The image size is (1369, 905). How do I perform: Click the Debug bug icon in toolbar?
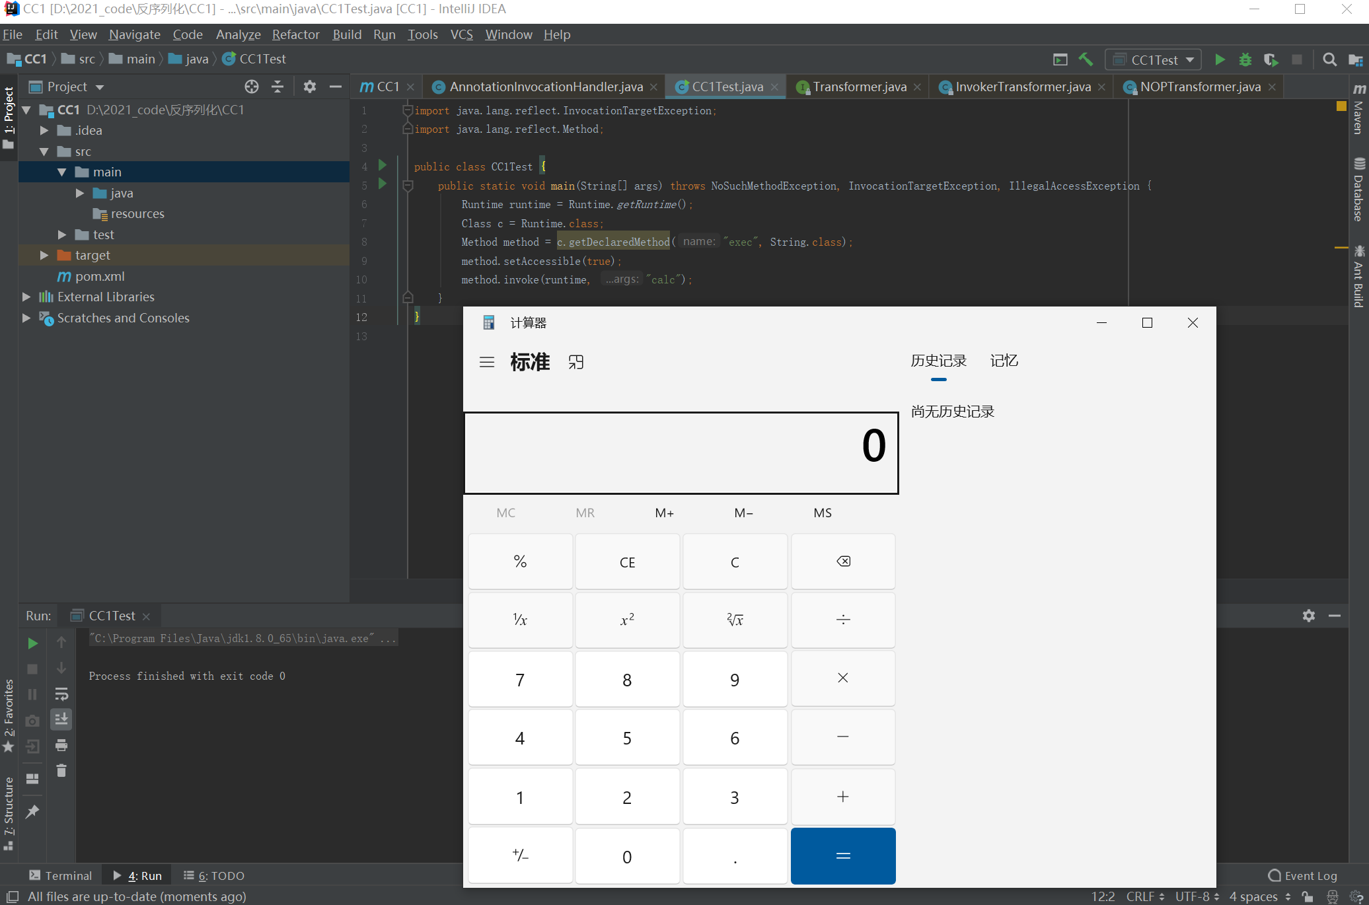coord(1245,59)
